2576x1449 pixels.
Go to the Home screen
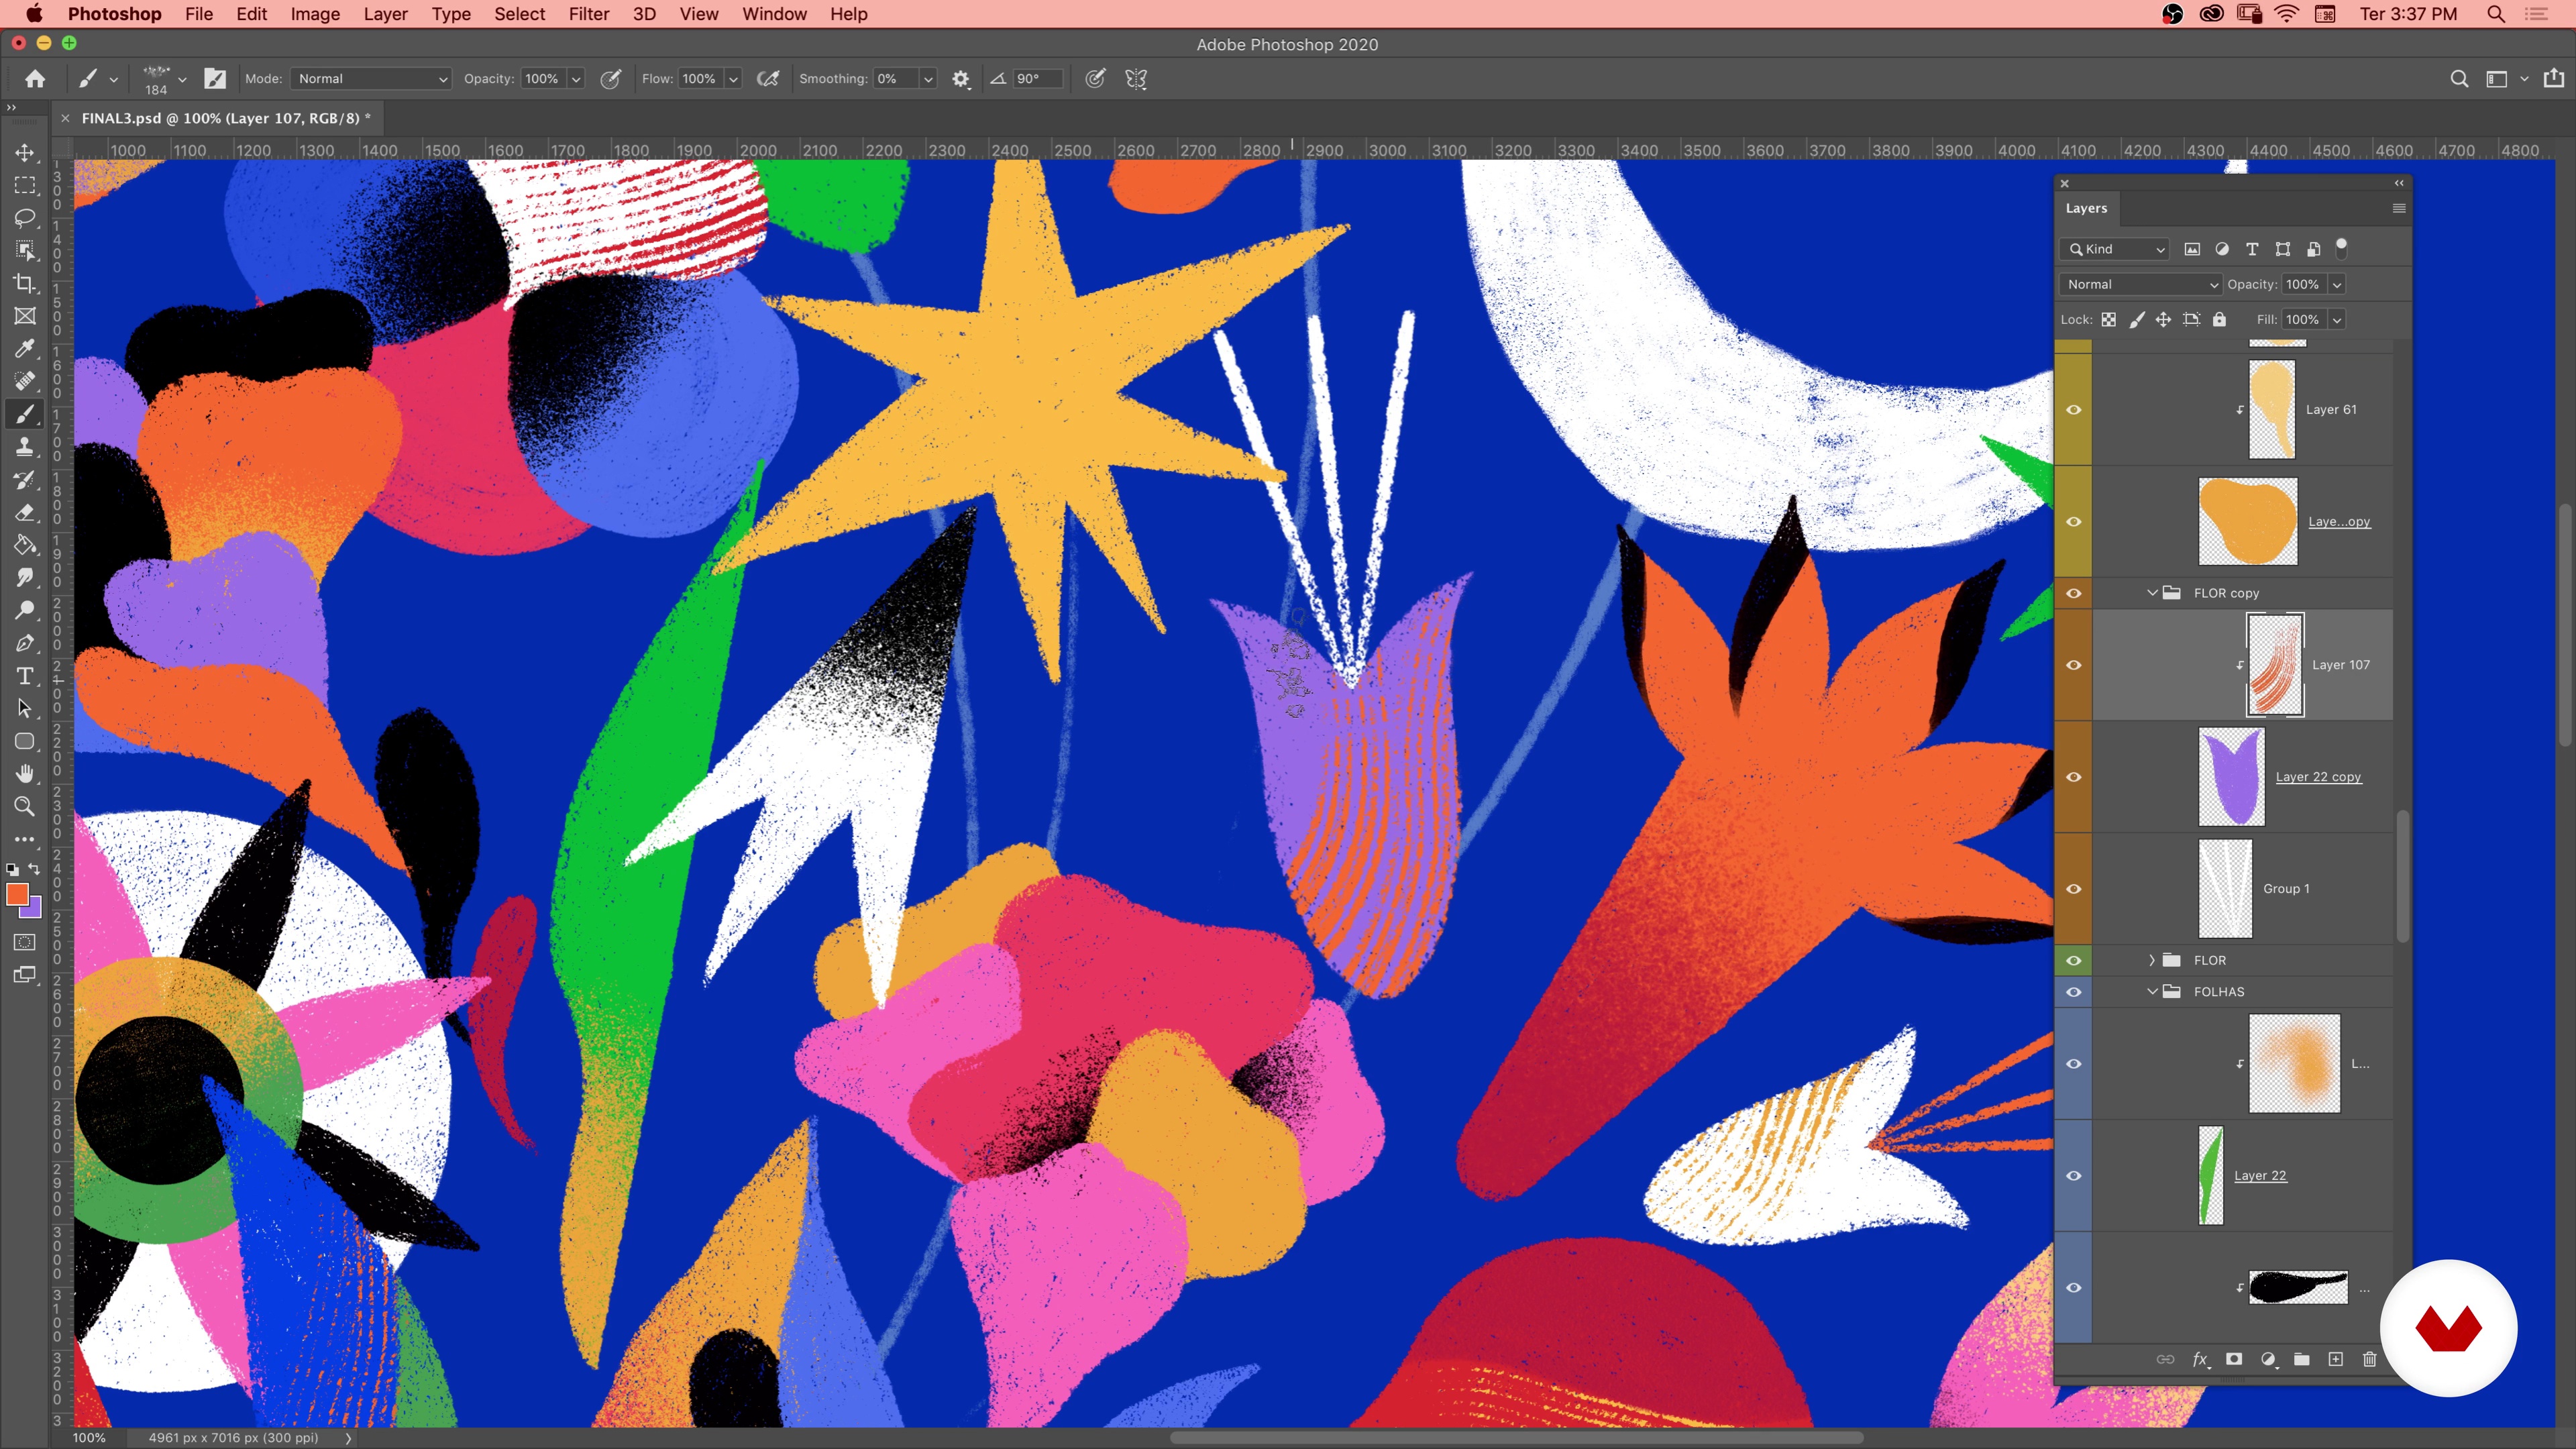point(35,79)
